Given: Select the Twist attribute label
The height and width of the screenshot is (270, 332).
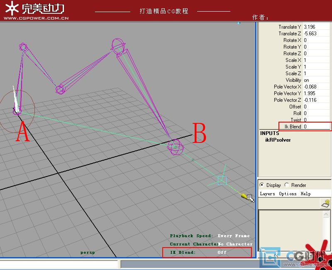Looking at the screenshot, I should pyautogui.click(x=296, y=120).
